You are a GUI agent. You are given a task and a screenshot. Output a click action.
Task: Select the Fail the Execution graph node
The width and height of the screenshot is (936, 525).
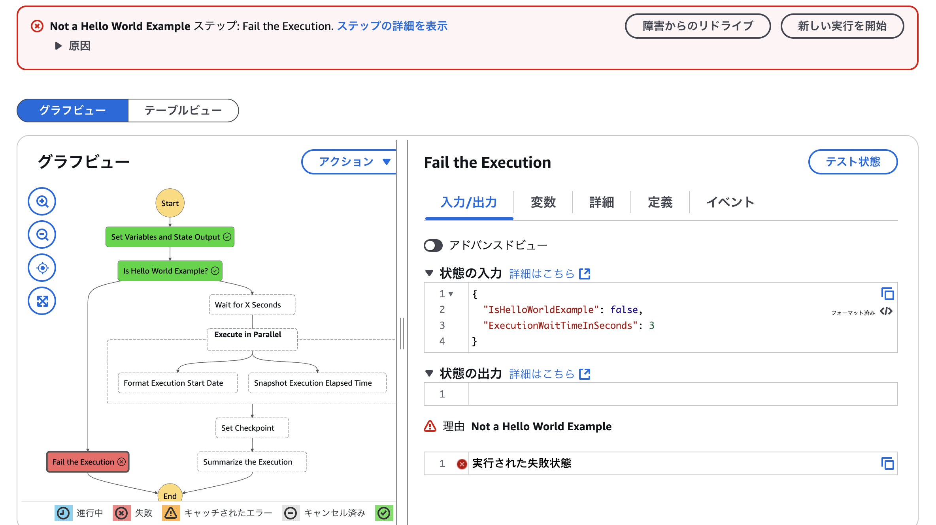(88, 462)
